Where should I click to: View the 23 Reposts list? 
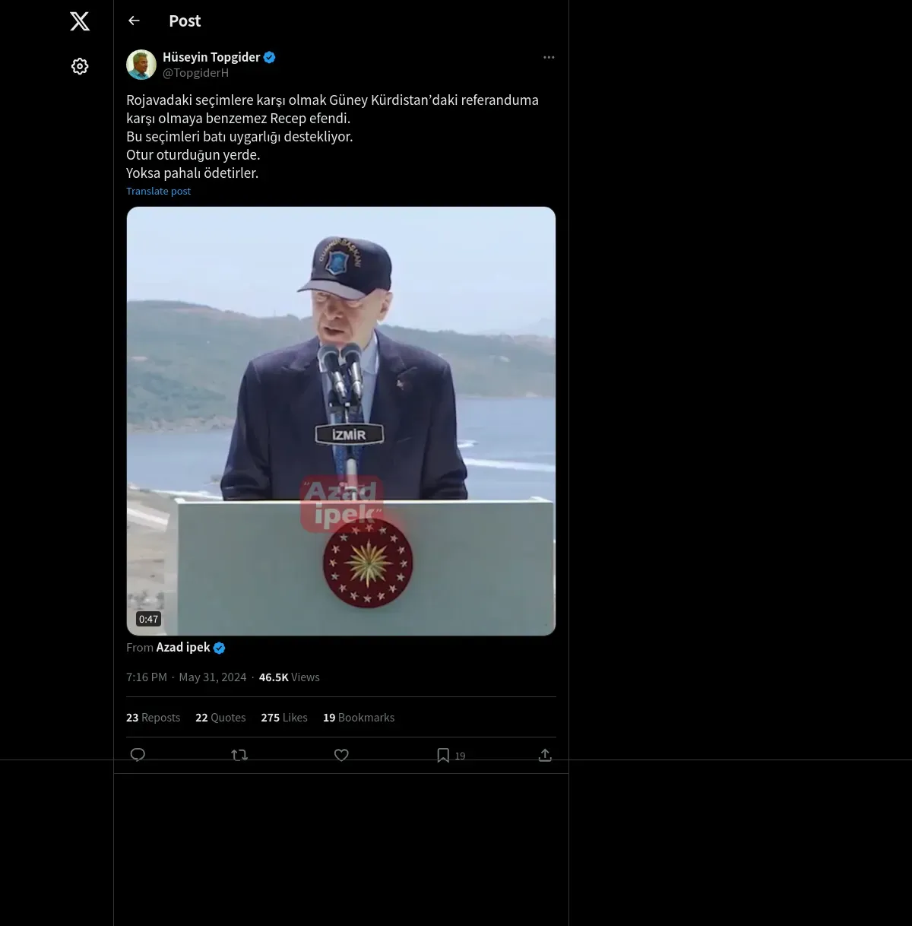[x=153, y=718]
